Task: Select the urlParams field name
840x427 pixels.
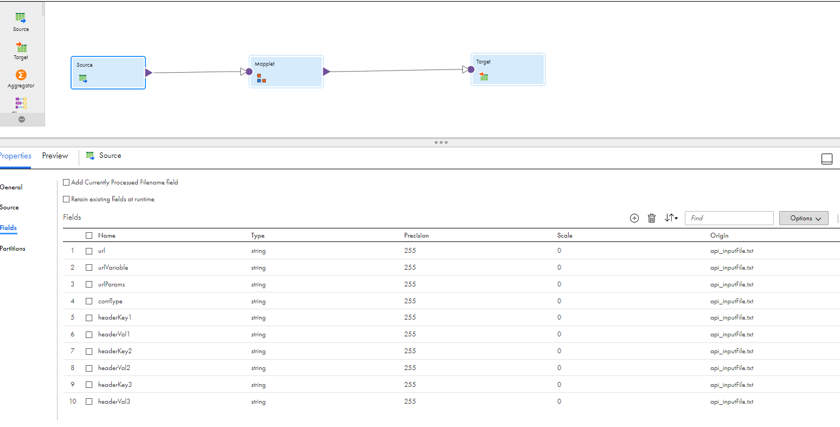Action: tap(111, 284)
